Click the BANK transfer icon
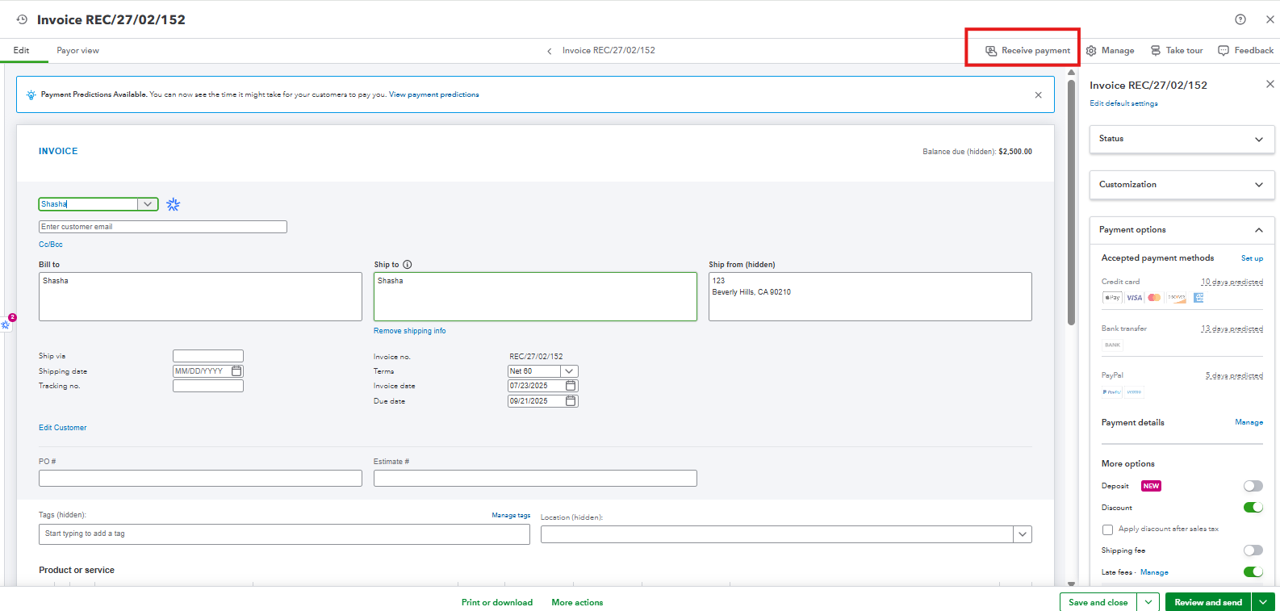The height and width of the screenshot is (611, 1280). [1113, 345]
